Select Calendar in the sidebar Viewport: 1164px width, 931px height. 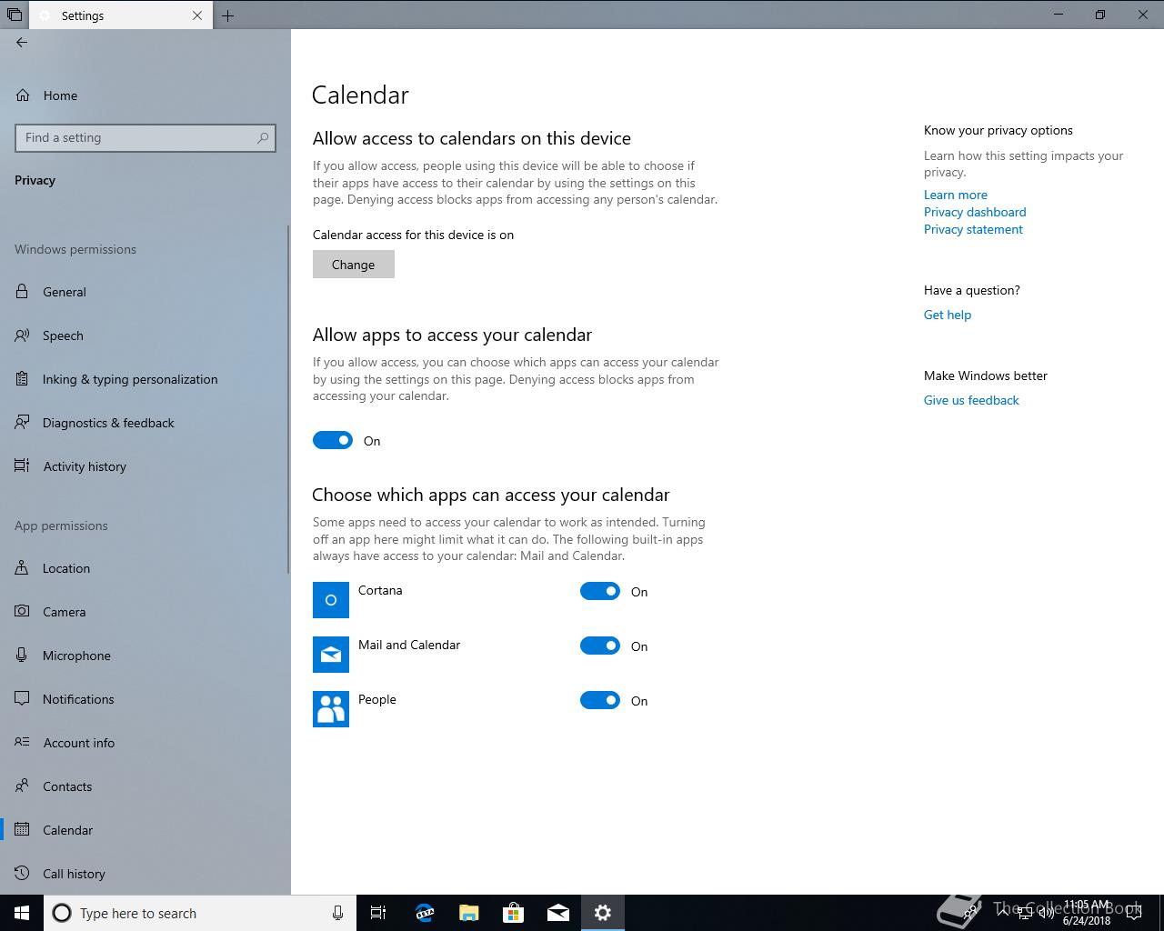tap(145, 830)
